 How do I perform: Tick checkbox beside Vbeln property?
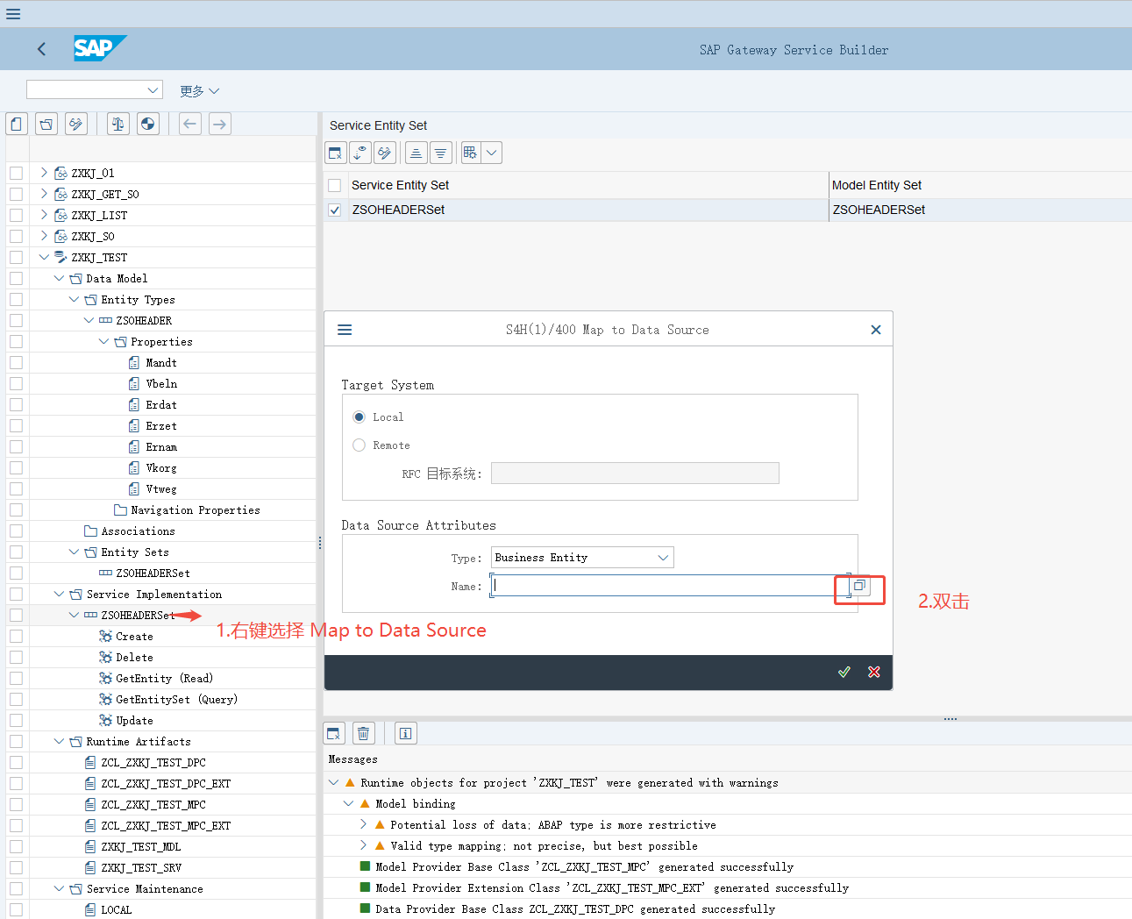tap(16, 383)
